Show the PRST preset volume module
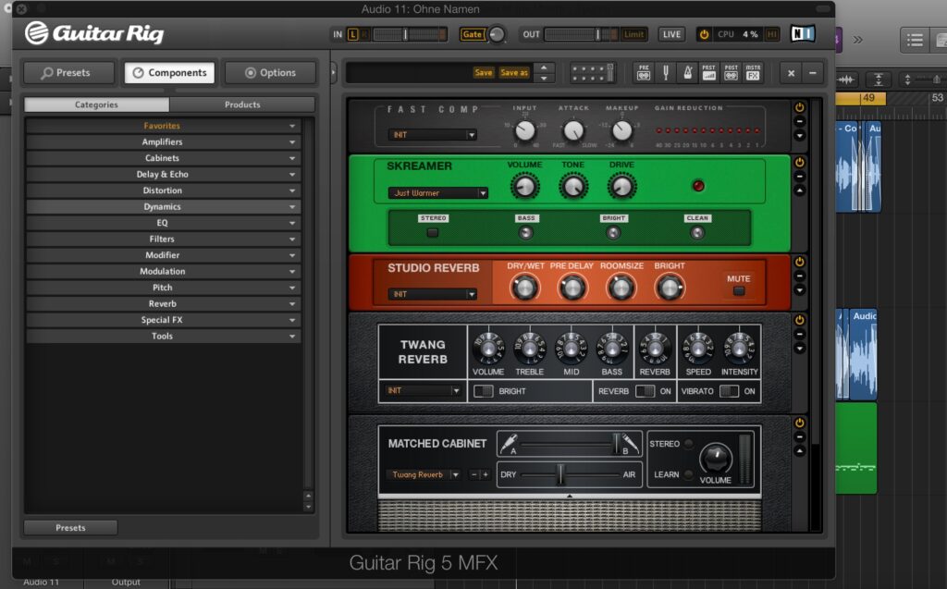947x589 pixels. pos(709,72)
